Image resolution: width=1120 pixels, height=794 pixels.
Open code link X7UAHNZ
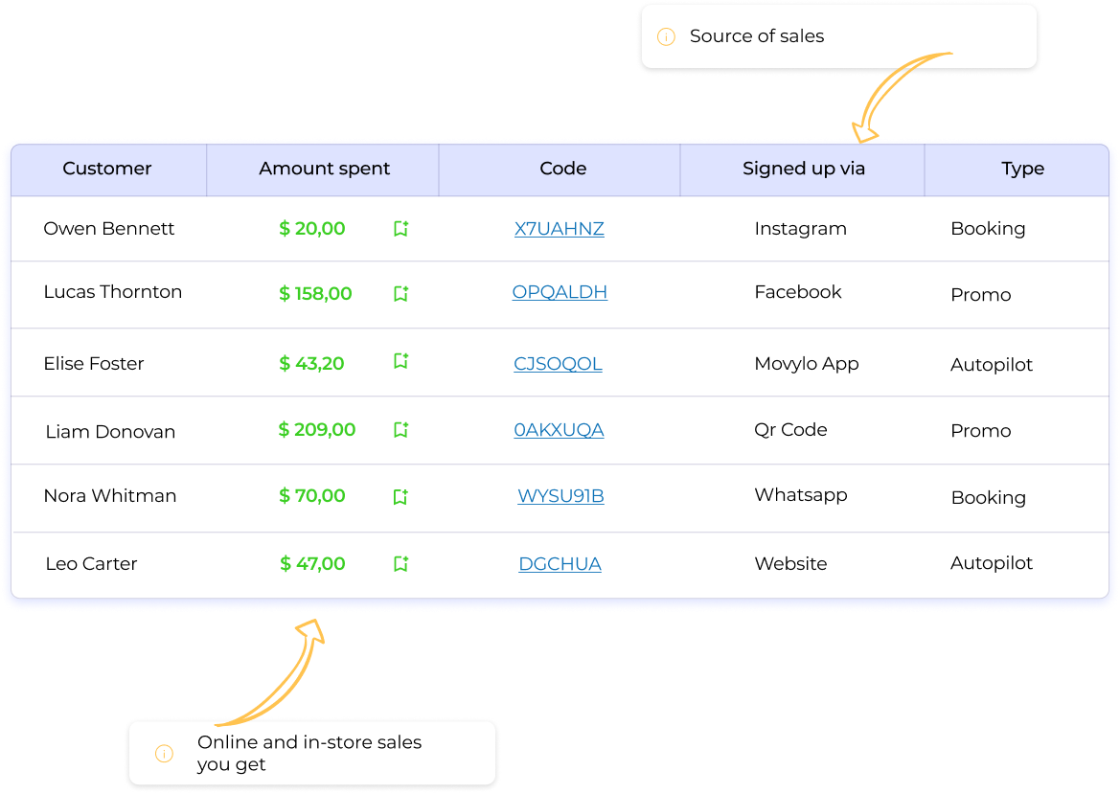click(x=560, y=229)
